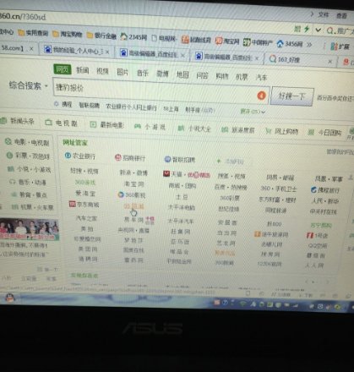
Task: Click the 携程 hot search link
Action: tap(67, 105)
